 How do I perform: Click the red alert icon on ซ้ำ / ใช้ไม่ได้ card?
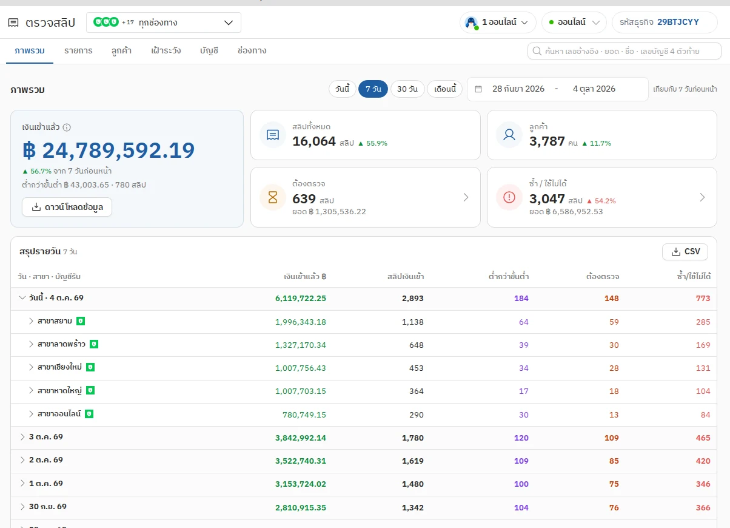coord(509,197)
